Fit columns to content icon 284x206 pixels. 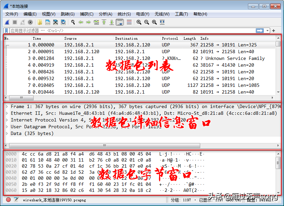click(x=162, y=22)
